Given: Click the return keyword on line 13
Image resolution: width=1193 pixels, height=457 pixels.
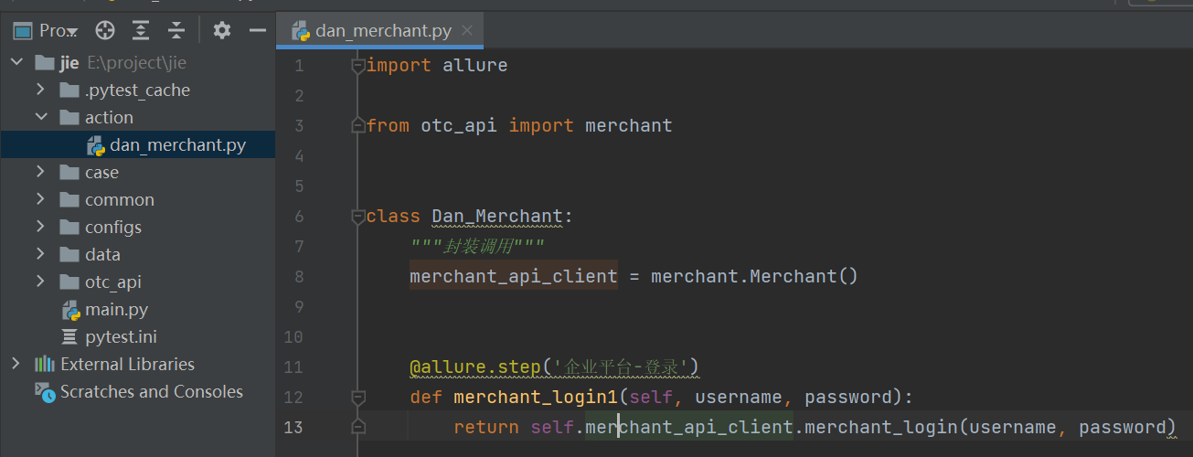Looking at the screenshot, I should pos(486,427).
